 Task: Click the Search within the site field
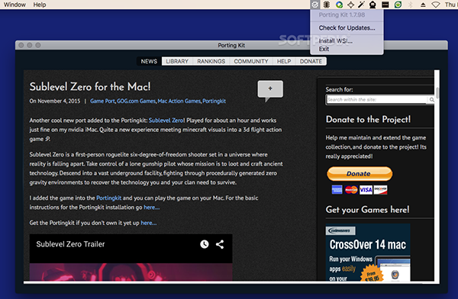[x=376, y=100]
